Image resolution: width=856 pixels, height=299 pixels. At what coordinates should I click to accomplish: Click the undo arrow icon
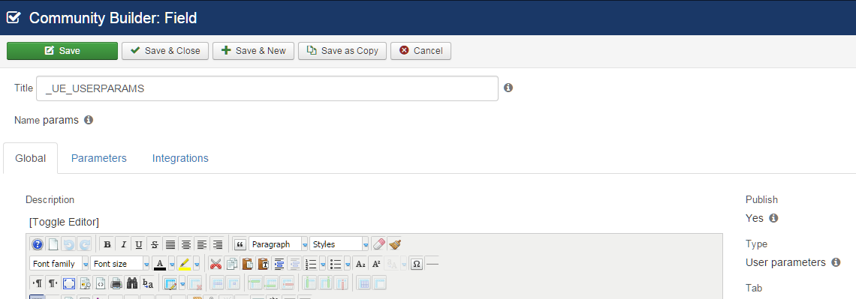pyautogui.click(x=69, y=244)
